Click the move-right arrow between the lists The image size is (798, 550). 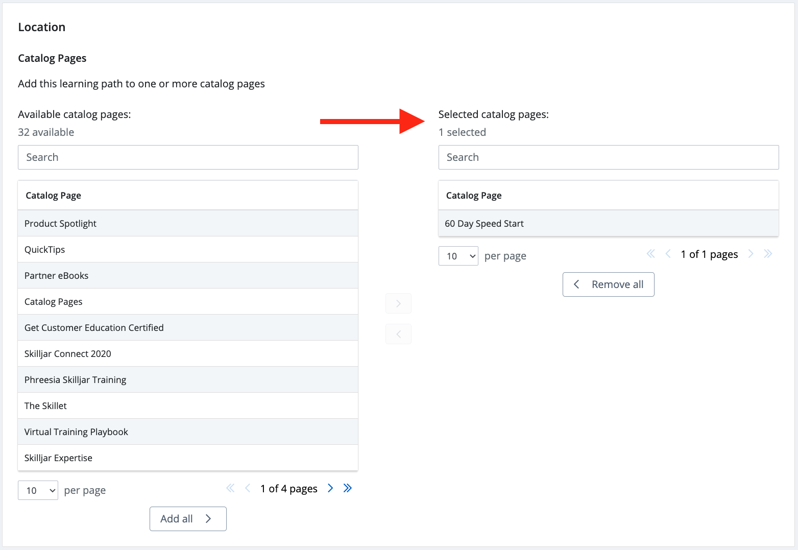[x=398, y=303]
